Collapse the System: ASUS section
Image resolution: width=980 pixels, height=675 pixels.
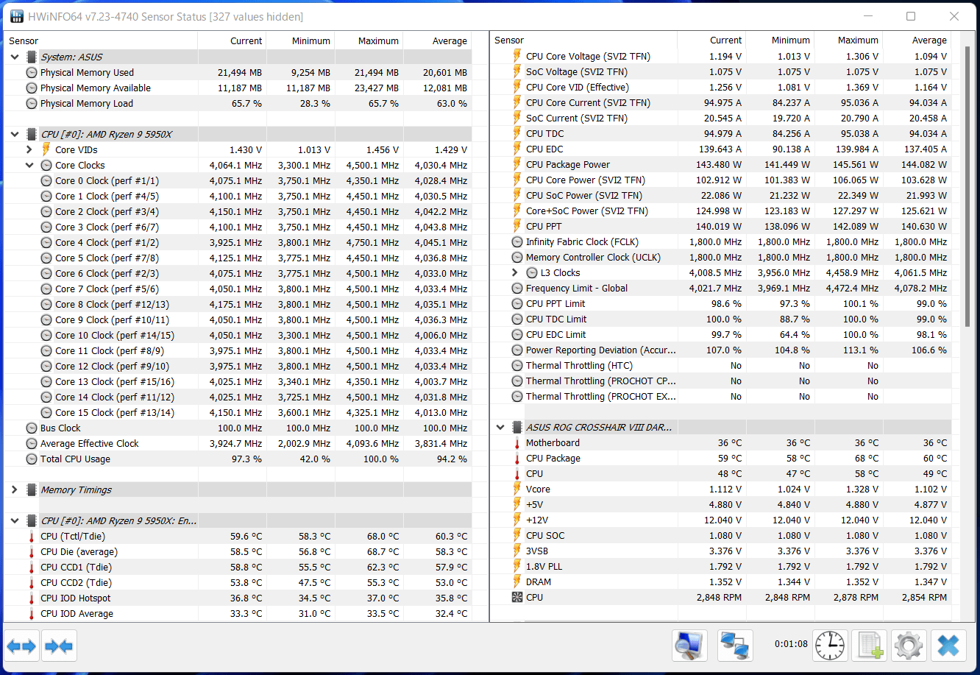(x=15, y=57)
